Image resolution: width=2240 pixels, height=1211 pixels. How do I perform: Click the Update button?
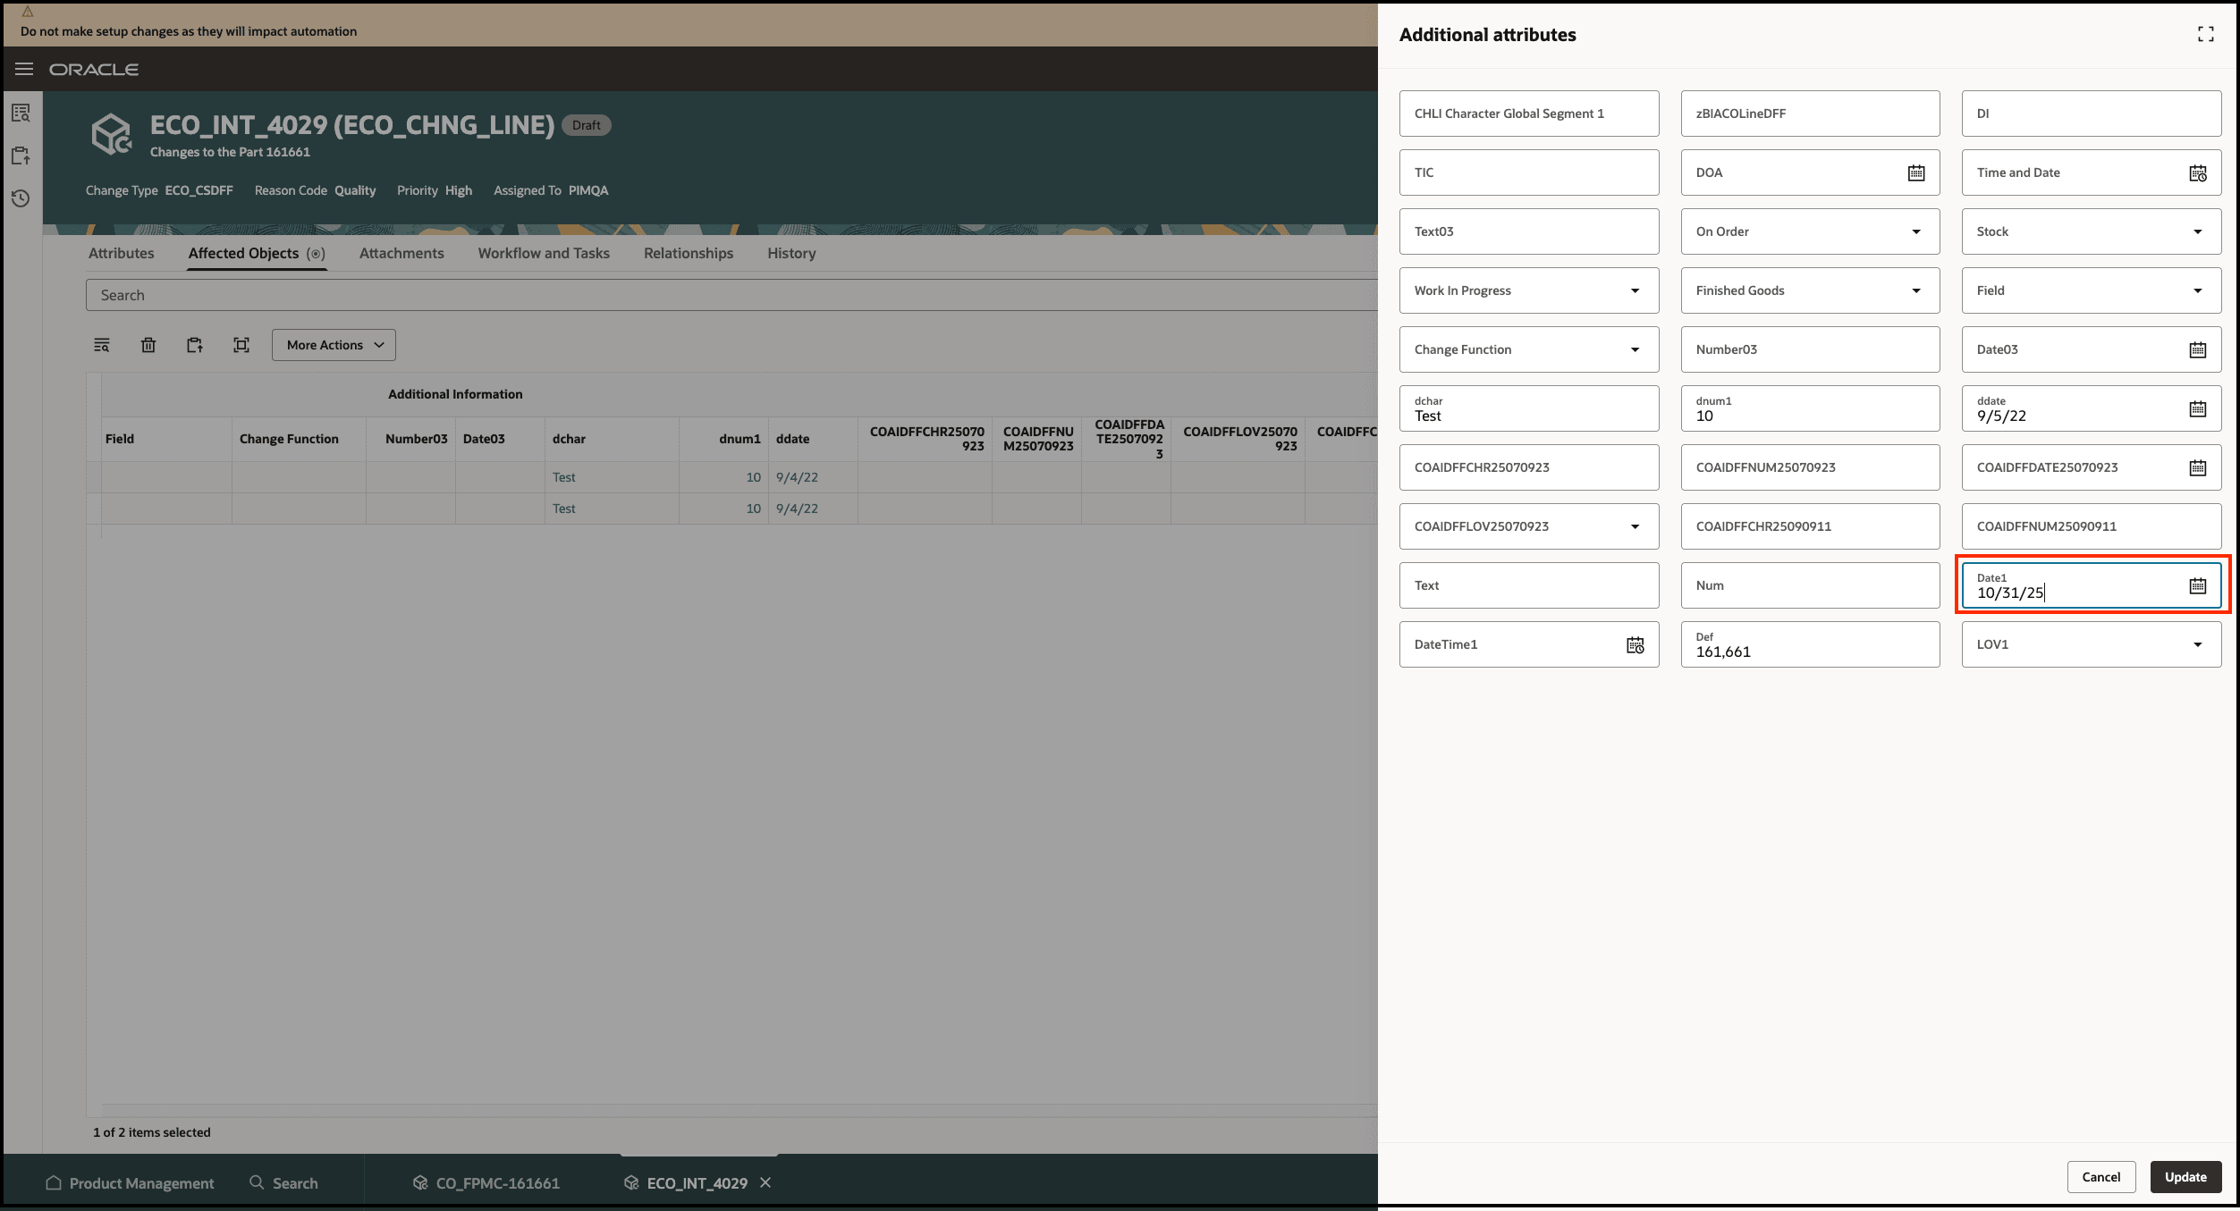point(2185,1177)
